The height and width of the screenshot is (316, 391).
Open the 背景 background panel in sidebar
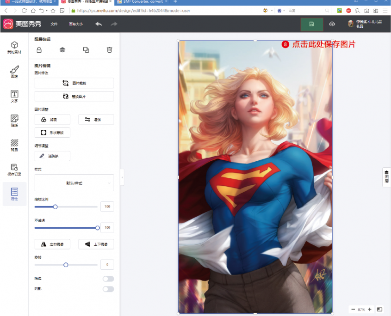pos(14,145)
